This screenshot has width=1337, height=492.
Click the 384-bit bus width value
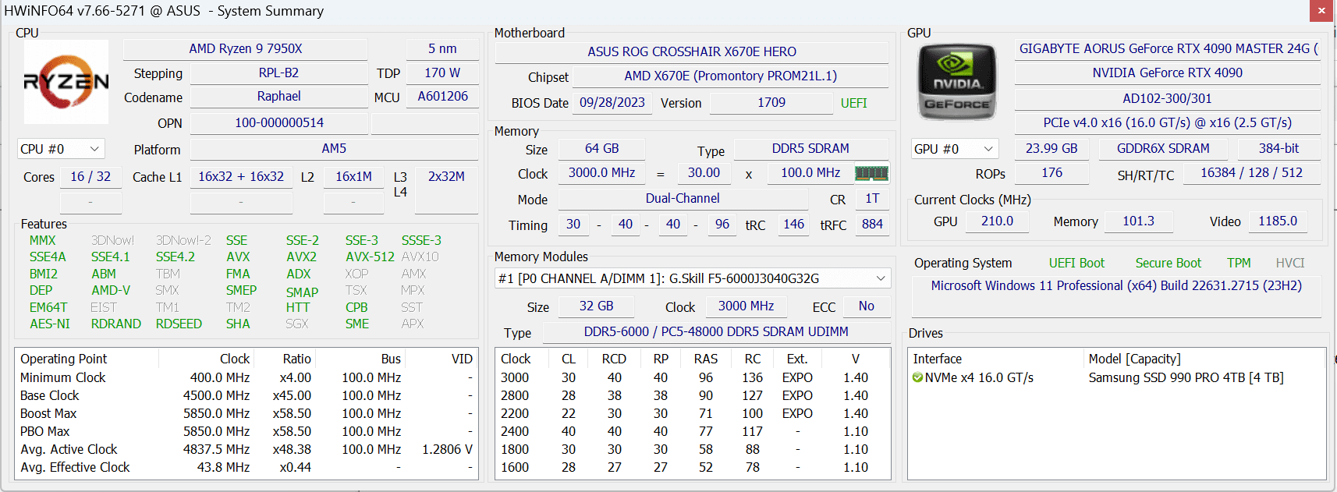click(x=1278, y=148)
